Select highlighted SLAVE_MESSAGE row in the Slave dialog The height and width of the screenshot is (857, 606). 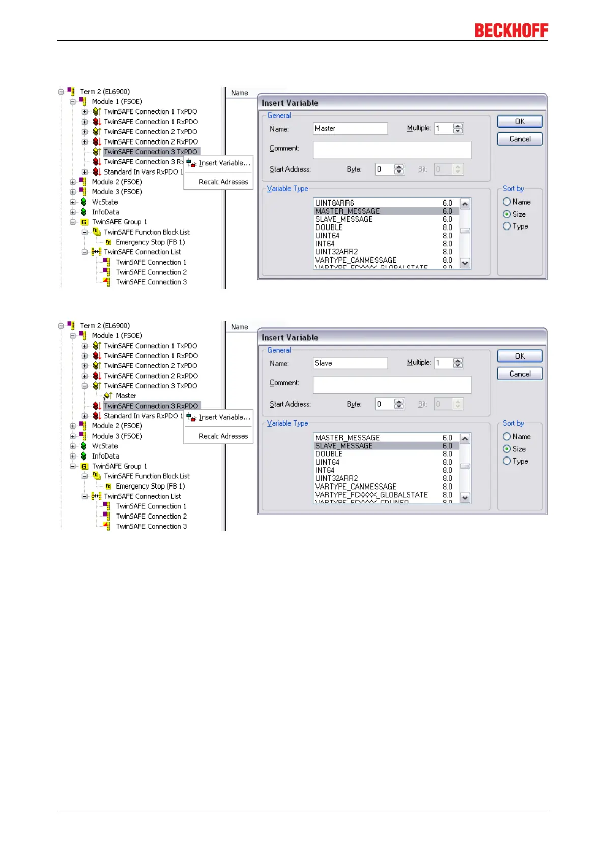[386, 446]
